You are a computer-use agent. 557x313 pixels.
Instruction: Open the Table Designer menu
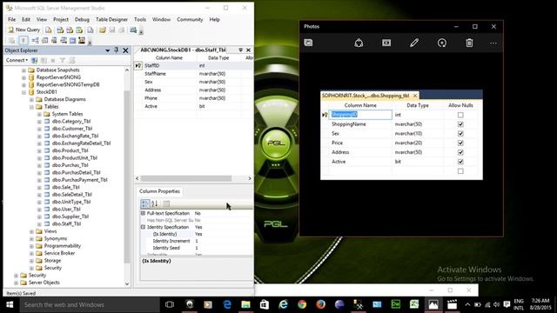(x=111, y=19)
